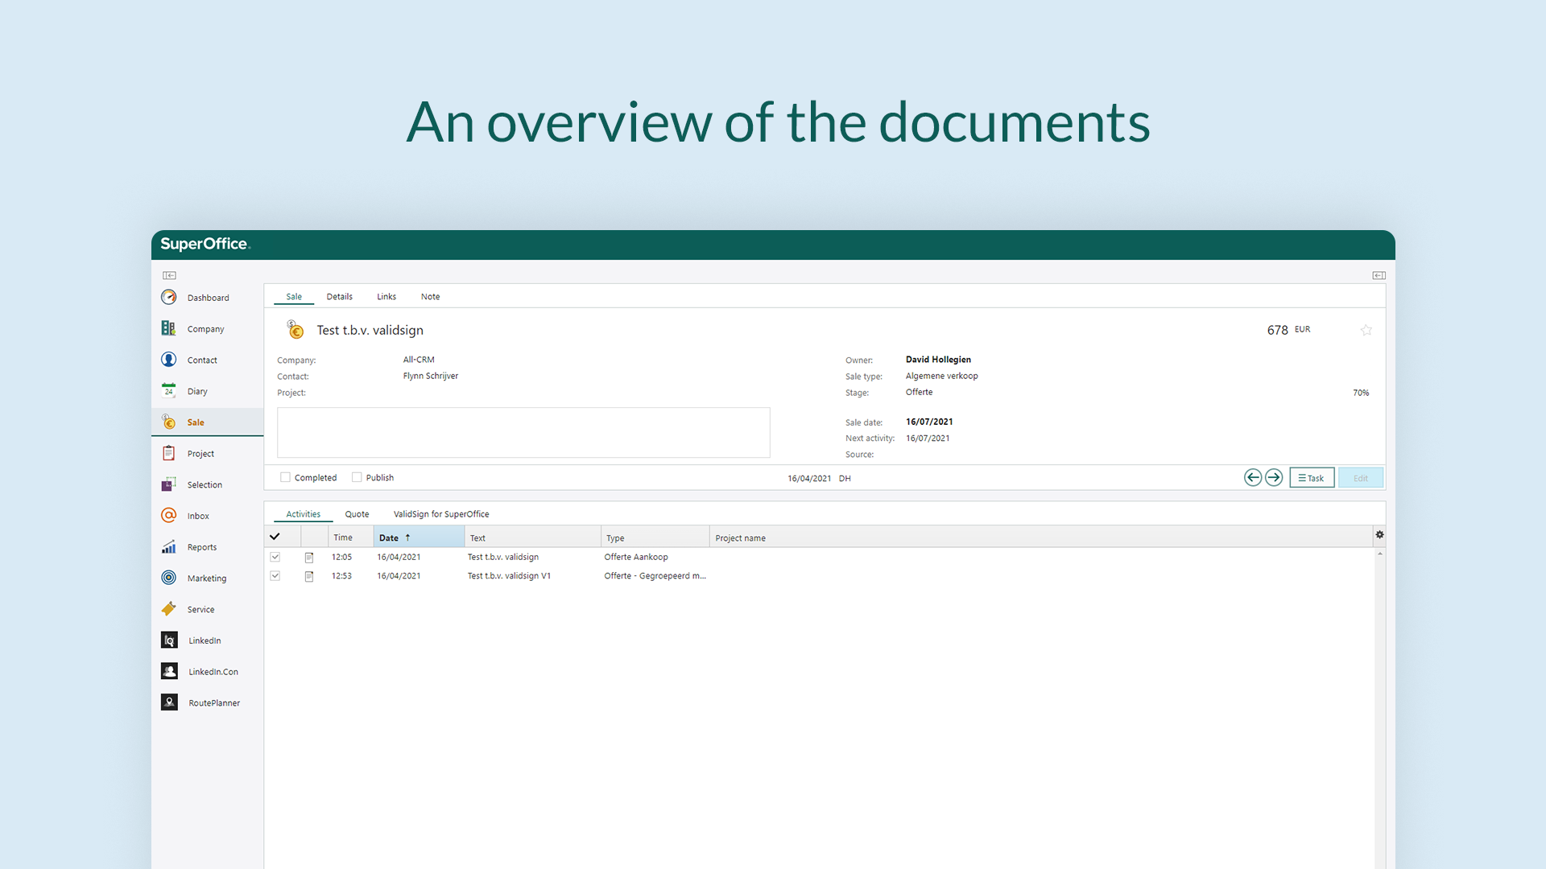Open the Project clipboard icon
Viewport: 1546px width, 869px height.
168,453
